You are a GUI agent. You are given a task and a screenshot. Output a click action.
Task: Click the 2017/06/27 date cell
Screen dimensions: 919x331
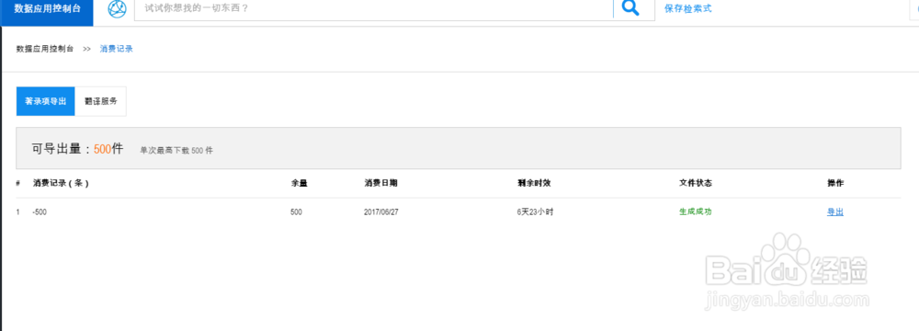coord(381,212)
